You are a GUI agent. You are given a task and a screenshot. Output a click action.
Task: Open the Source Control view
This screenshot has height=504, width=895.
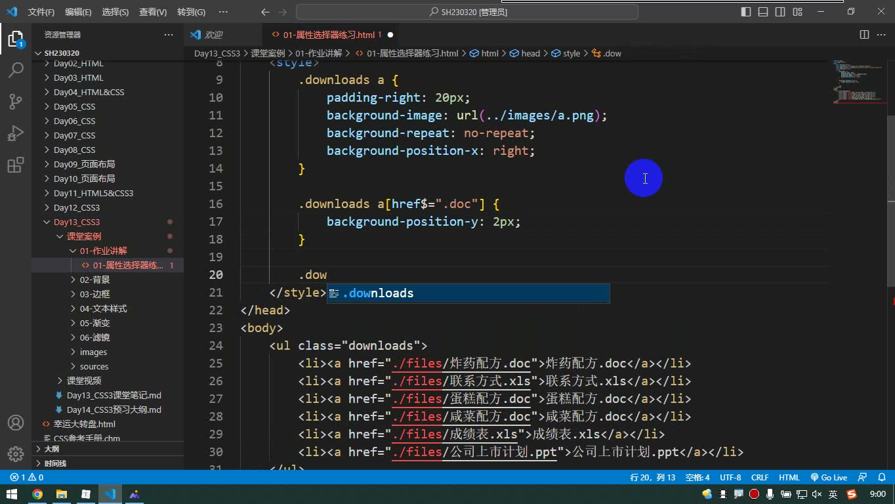pos(16,101)
